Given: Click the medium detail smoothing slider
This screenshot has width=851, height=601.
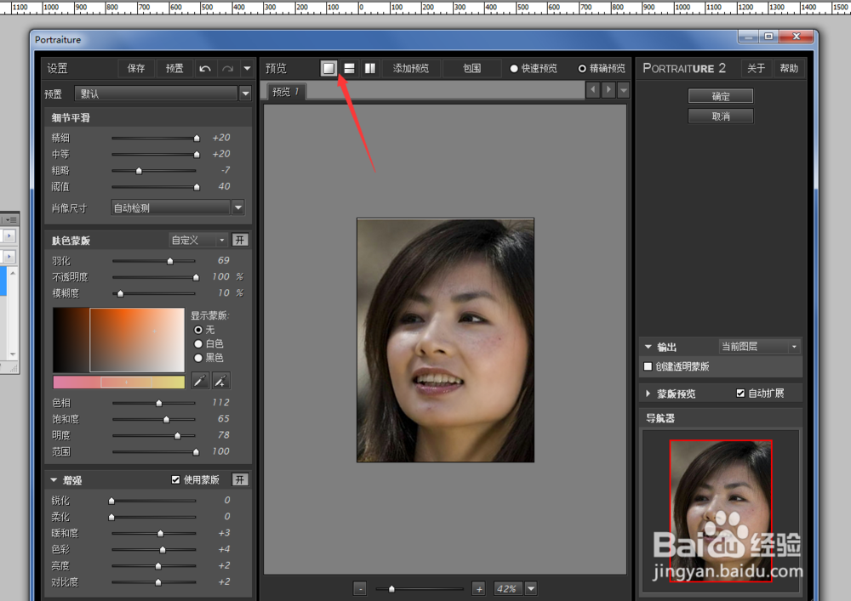Looking at the screenshot, I should pyautogui.click(x=154, y=155).
